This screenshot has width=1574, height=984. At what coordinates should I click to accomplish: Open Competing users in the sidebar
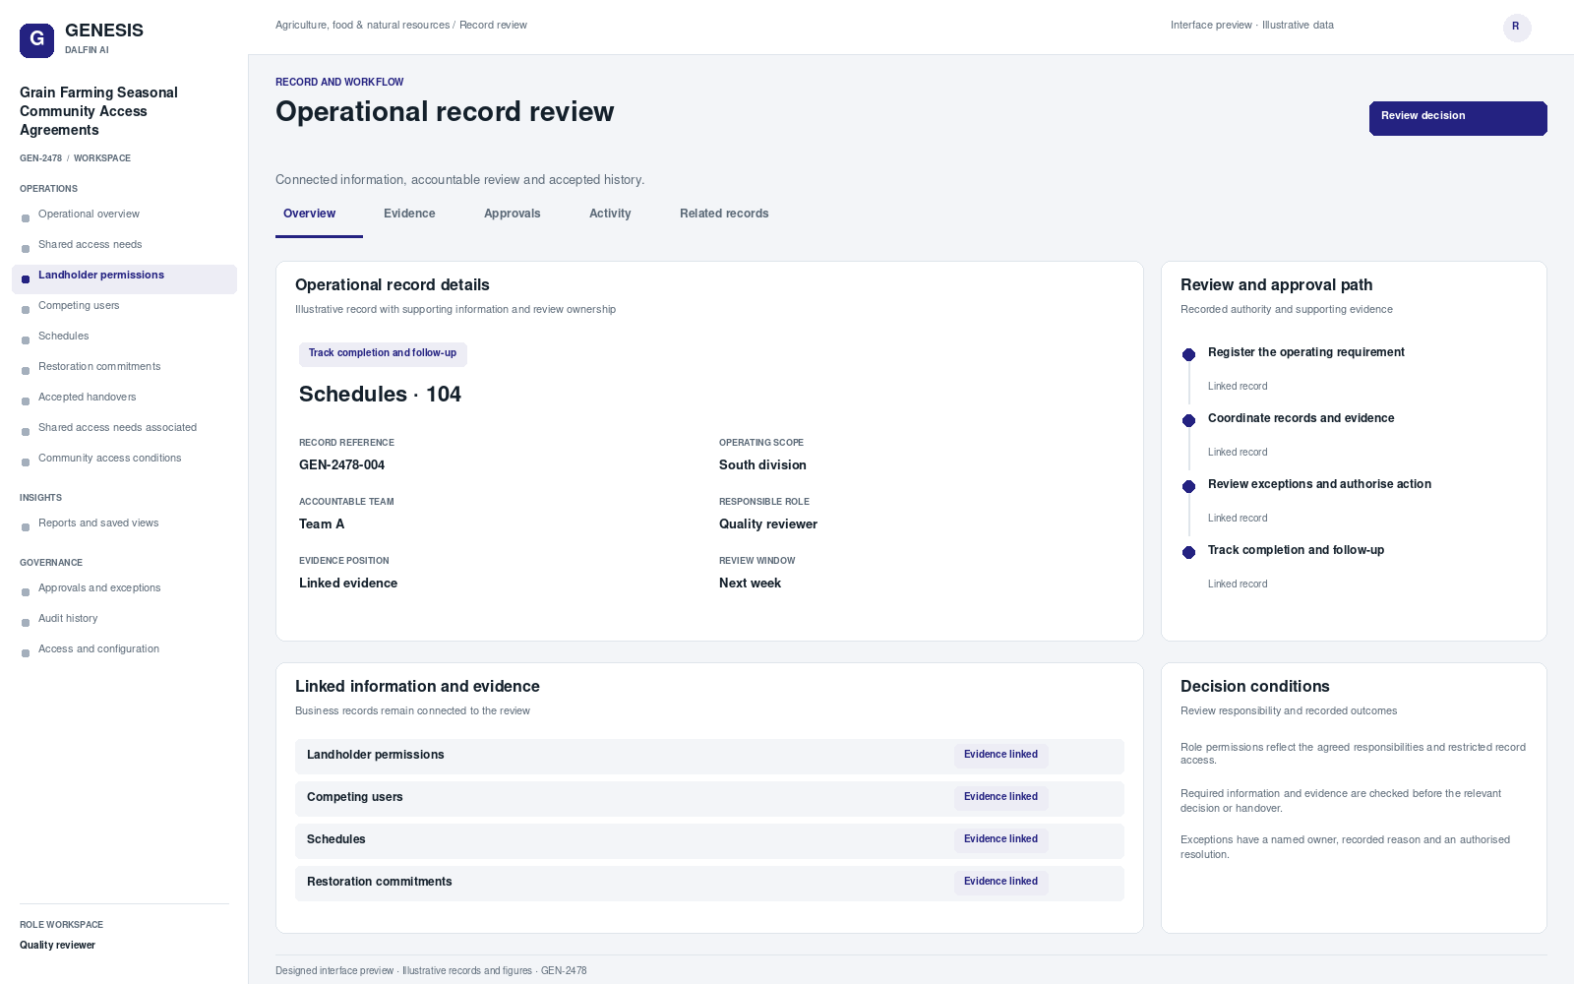tap(124, 306)
